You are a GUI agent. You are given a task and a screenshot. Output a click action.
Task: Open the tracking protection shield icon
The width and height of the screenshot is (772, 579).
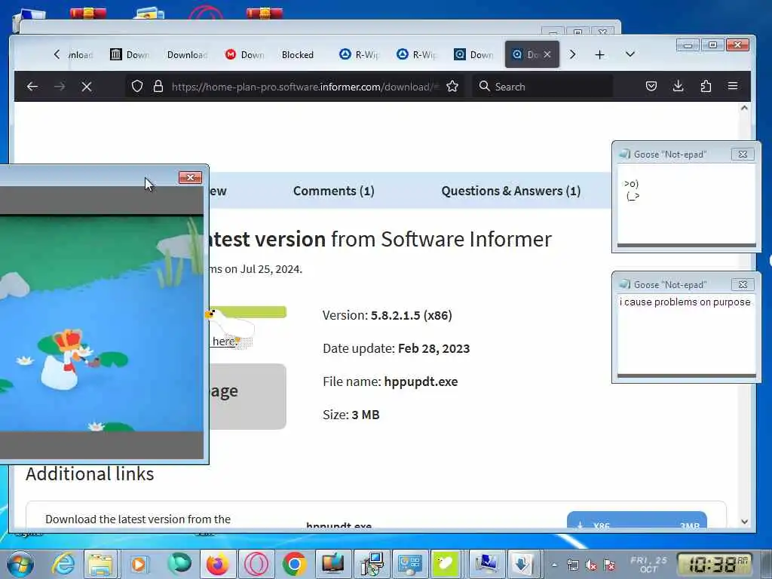(137, 87)
